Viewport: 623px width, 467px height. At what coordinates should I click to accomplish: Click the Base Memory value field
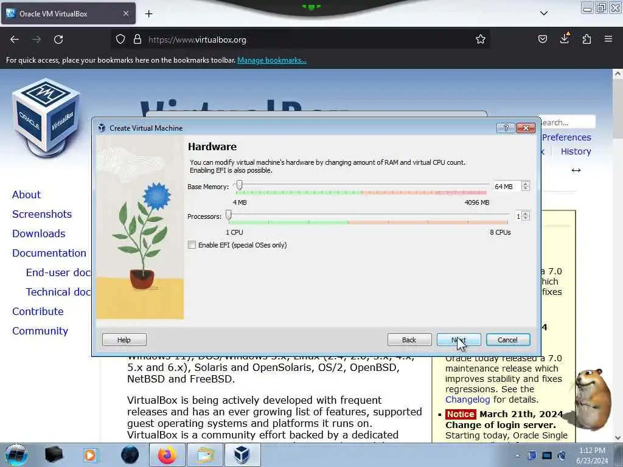[x=506, y=186]
